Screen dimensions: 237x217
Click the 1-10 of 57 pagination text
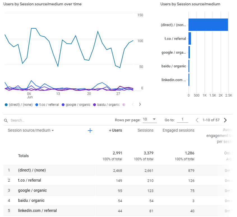pyautogui.click(x=211, y=120)
